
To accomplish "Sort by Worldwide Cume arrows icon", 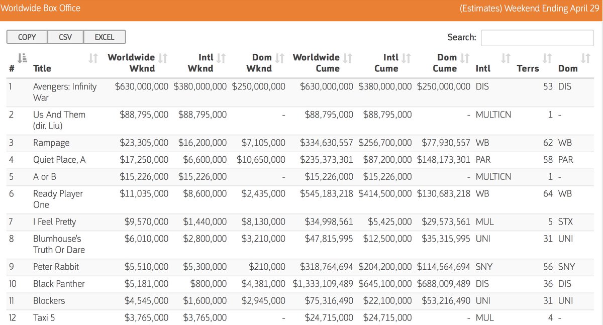I will [348, 58].
